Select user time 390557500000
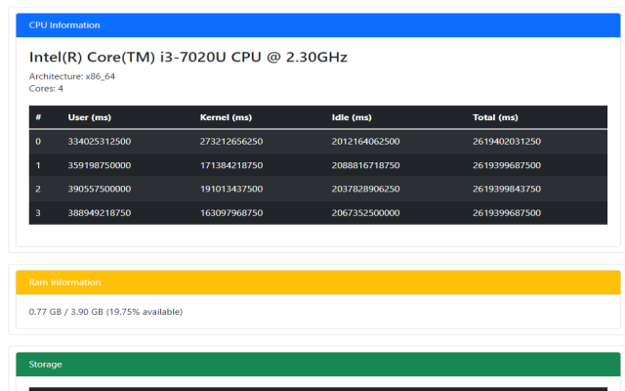Image resolution: width=625 pixels, height=391 pixels. [100, 189]
